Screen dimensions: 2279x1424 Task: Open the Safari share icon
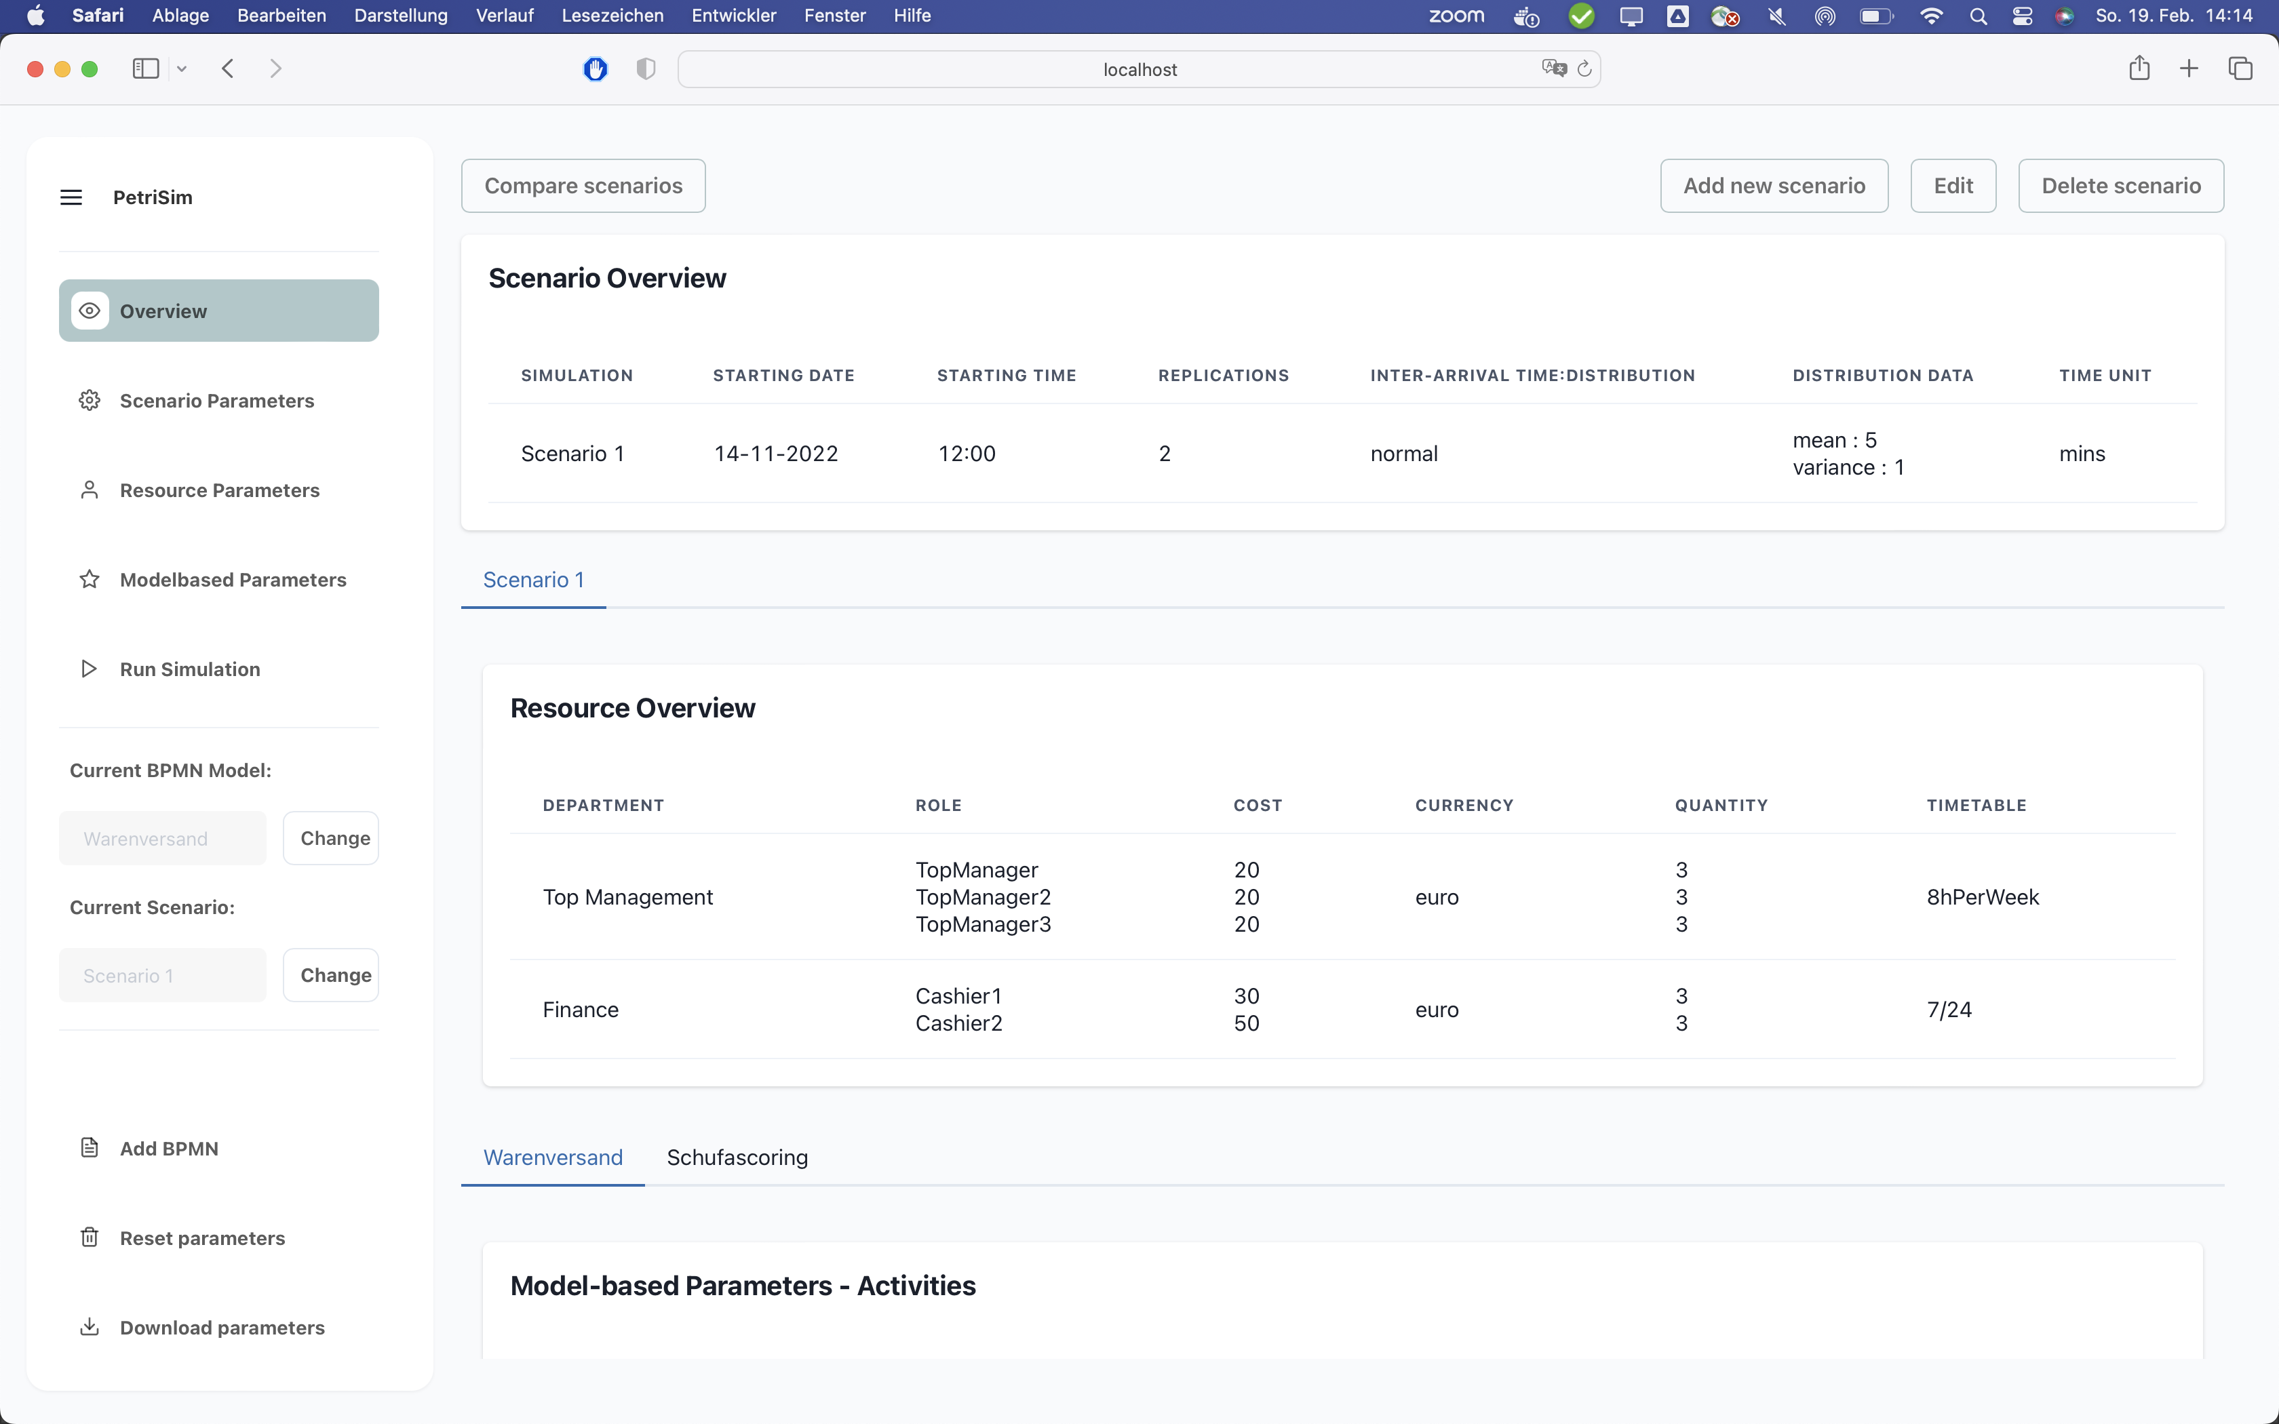tap(2140, 68)
